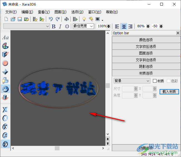The height and width of the screenshot is (157, 181).
Task: Open the font name dropdown
Action: 27,26
